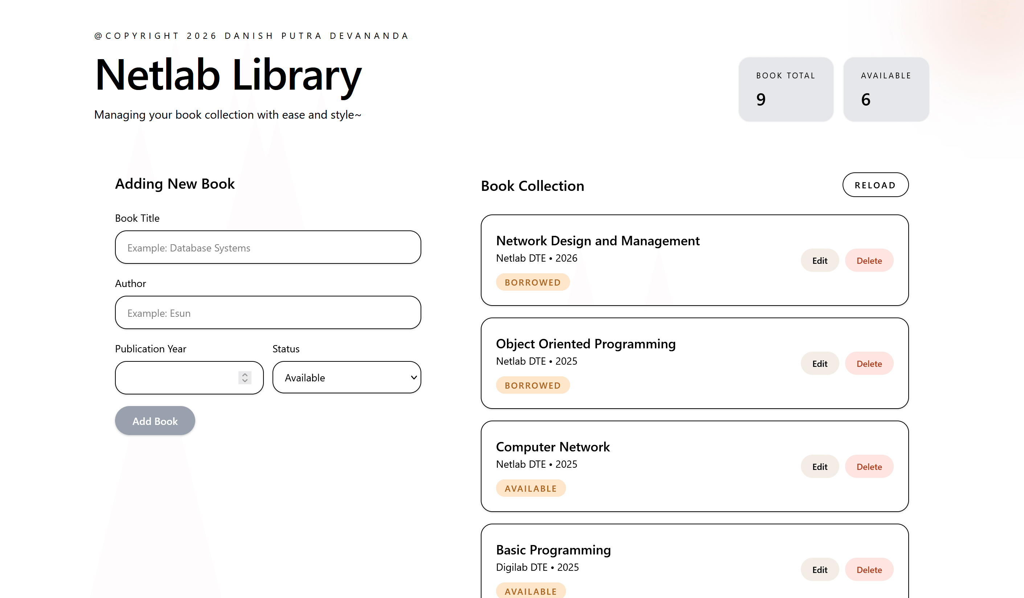1024x598 pixels.
Task: Click the Publication Year number field
Action: [189, 378]
